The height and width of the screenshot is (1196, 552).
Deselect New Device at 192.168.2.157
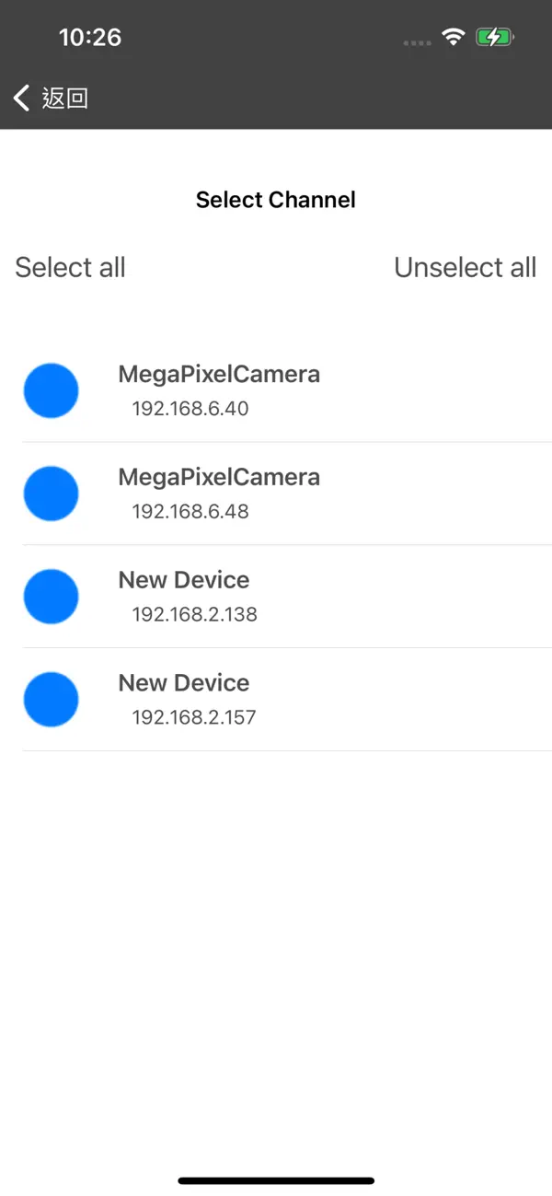tap(51, 699)
